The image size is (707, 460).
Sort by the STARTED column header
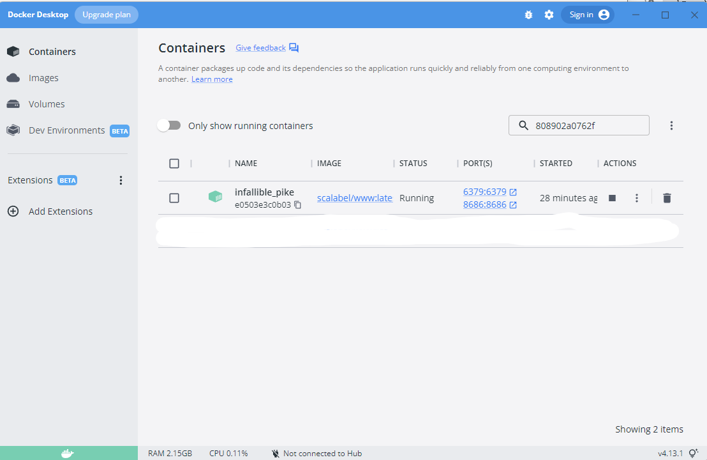(x=556, y=164)
